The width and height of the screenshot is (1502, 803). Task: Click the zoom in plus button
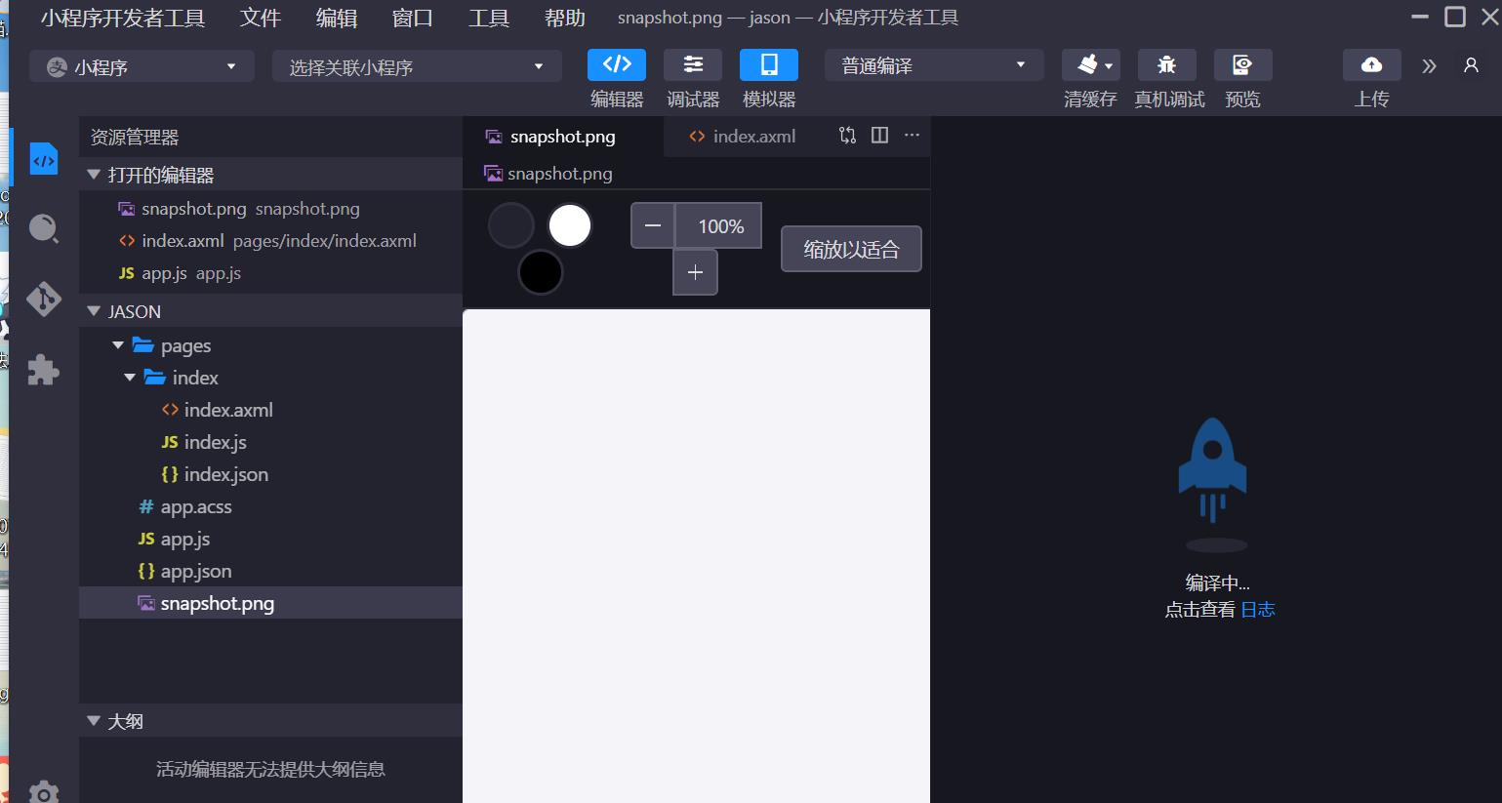pyautogui.click(x=695, y=272)
